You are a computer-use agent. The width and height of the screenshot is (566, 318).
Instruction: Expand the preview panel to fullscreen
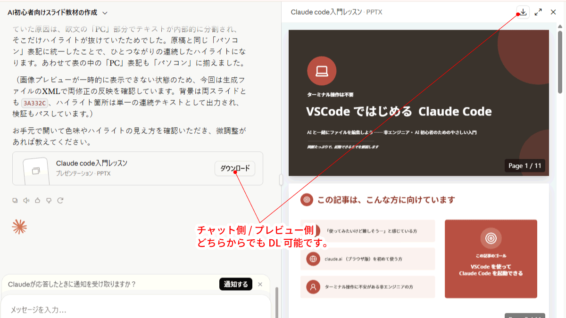[538, 12]
